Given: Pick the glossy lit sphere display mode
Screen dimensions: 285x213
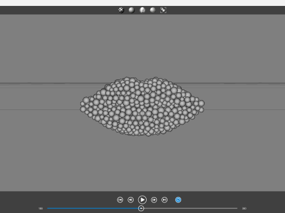Looking at the screenshot, I should click(142, 10).
